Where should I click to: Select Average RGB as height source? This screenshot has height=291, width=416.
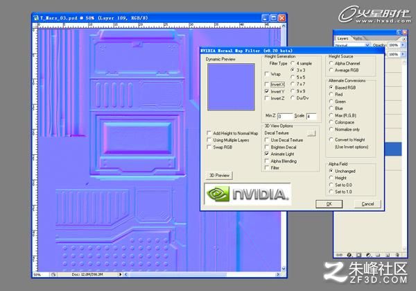point(331,70)
